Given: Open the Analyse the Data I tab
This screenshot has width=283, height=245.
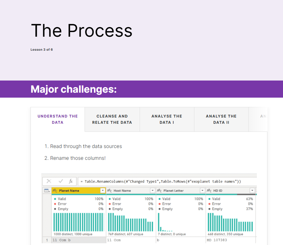Looking at the screenshot, I should click(167, 119).
